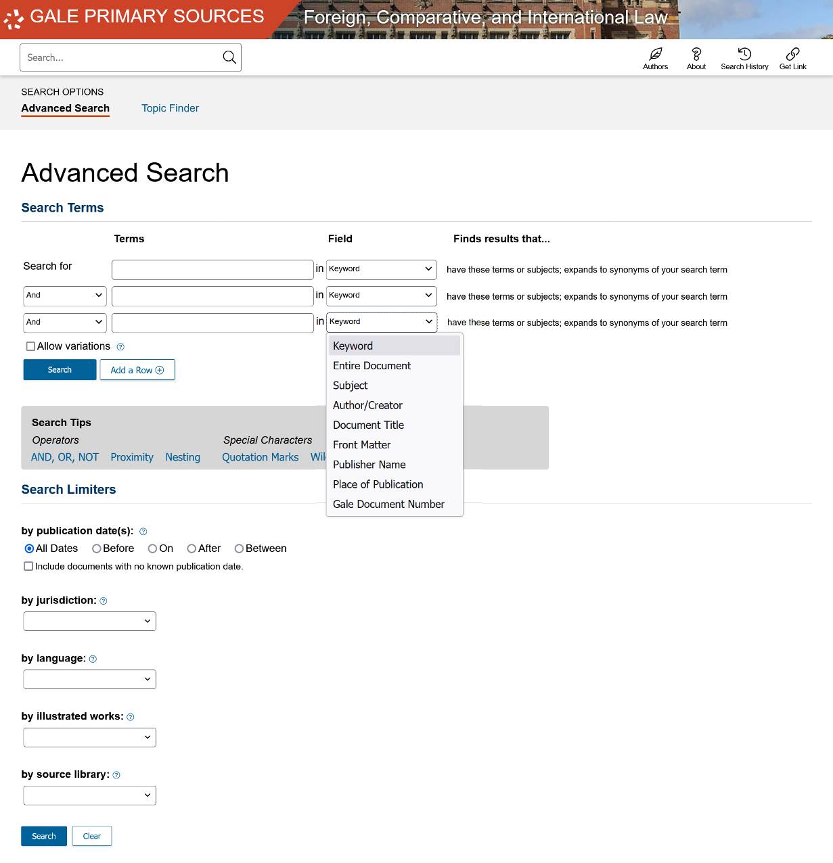Open the second row's Keyword field dropdown
833x863 pixels.
pyautogui.click(x=382, y=296)
